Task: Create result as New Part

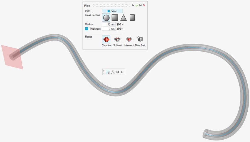Action: click(x=140, y=39)
